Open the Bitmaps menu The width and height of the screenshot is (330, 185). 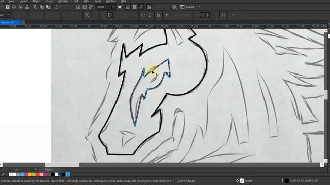(63, 1)
